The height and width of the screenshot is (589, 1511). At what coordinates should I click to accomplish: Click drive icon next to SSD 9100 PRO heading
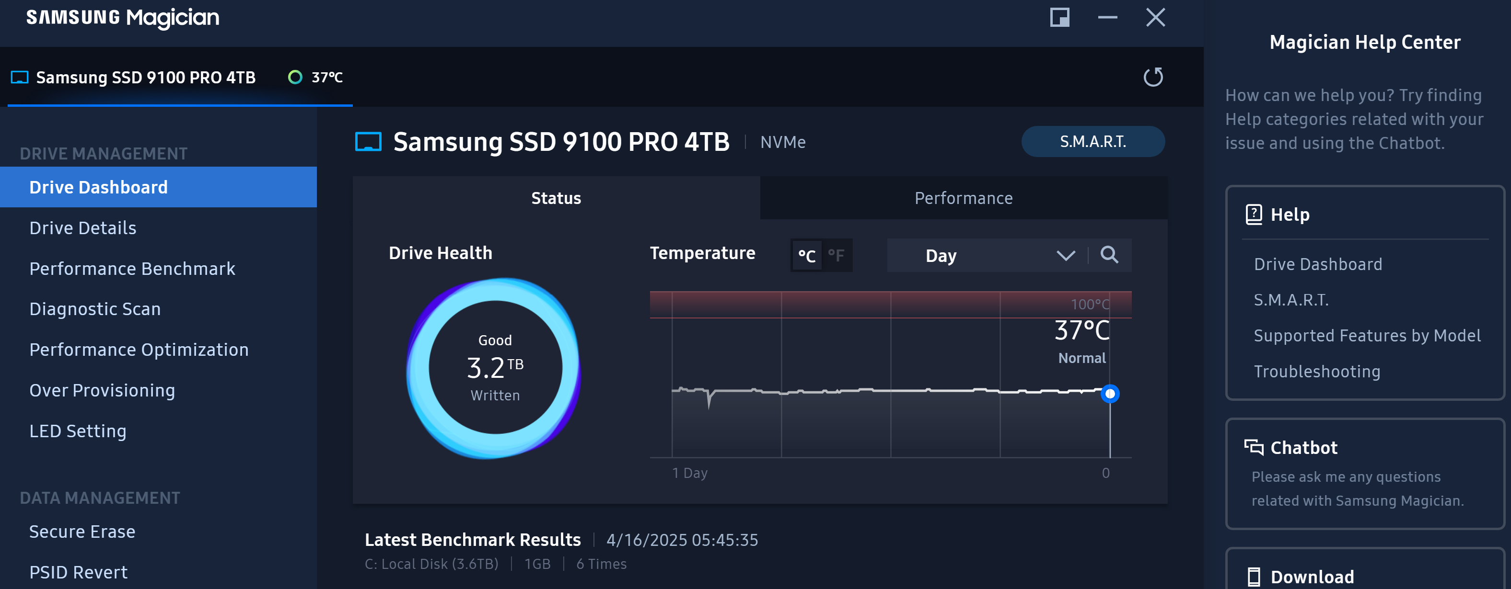[x=368, y=142]
